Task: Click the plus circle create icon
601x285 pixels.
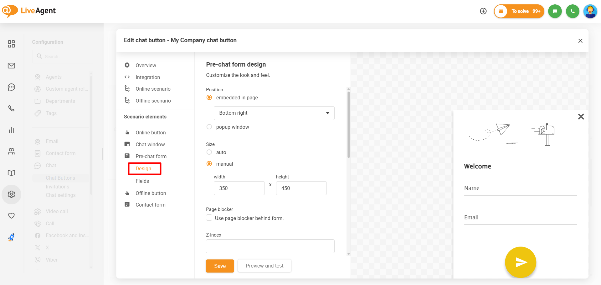Action: pos(483,11)
